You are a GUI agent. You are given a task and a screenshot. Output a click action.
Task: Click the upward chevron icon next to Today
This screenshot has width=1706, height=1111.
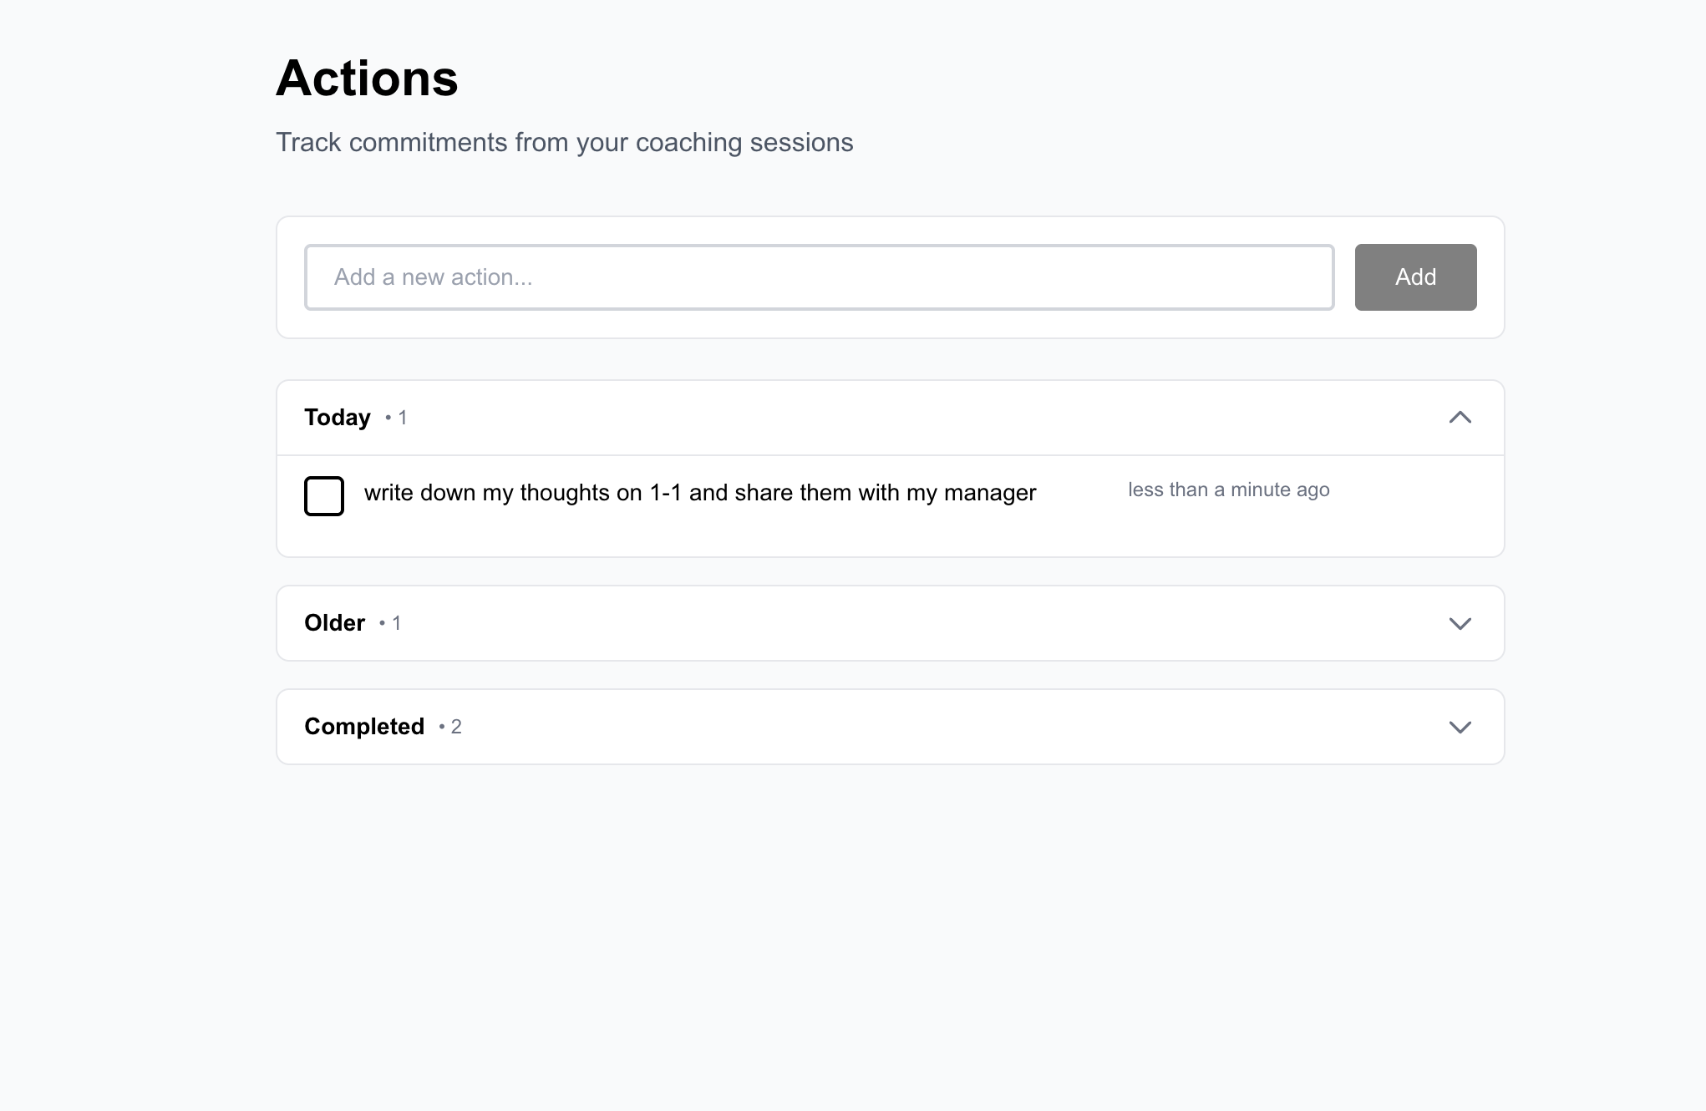click(1460, 417)
